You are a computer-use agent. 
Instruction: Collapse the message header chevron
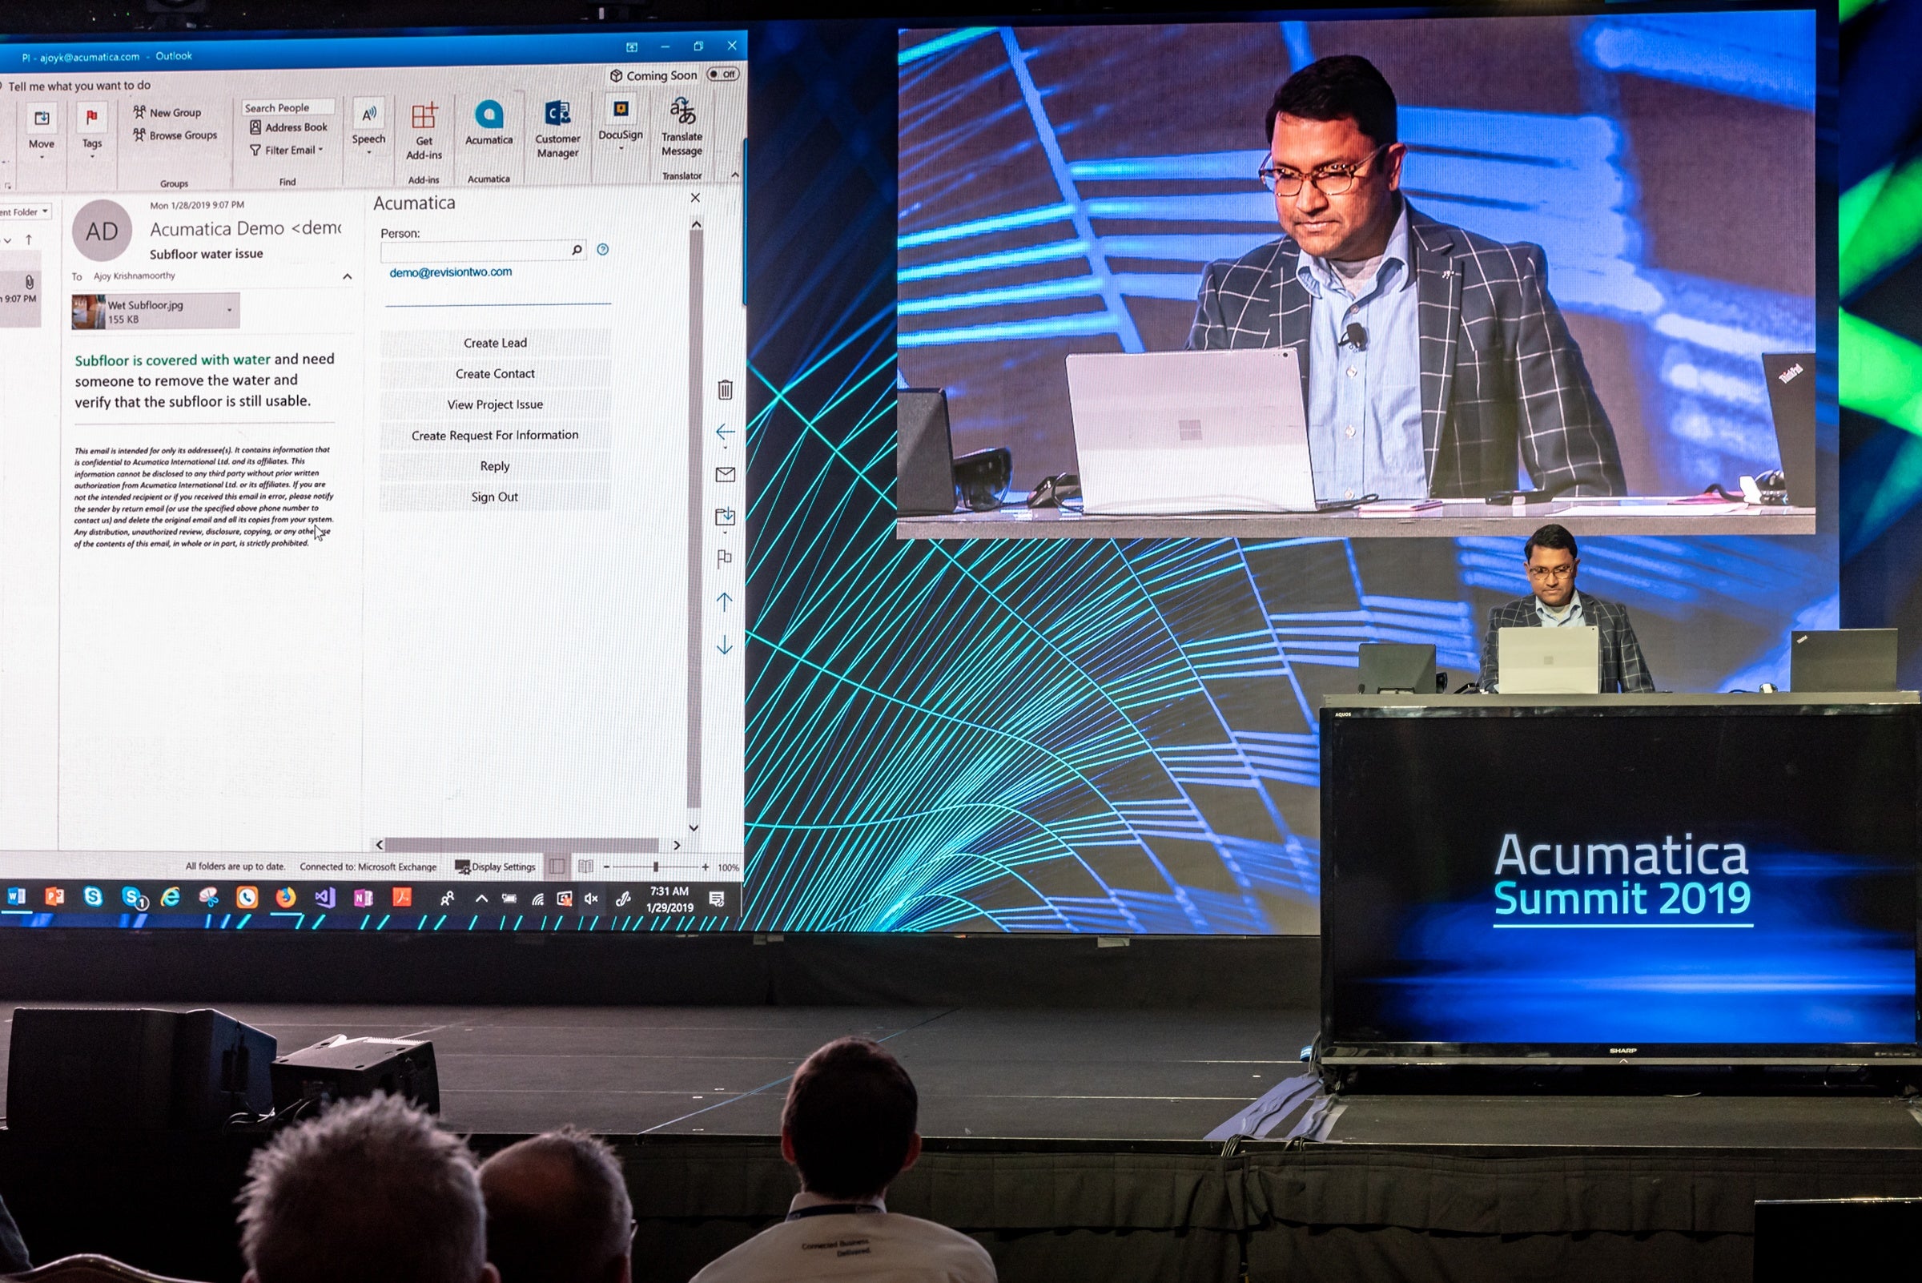pyautogui.click(x=347, y=276)
